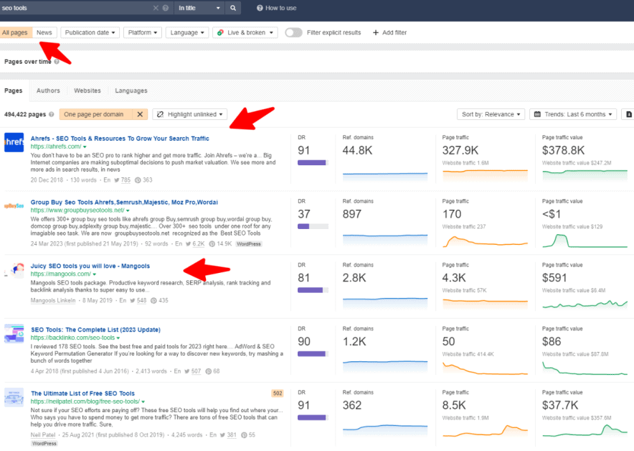Click the magnifier search button
634x451 pixels.
[233, 8]
